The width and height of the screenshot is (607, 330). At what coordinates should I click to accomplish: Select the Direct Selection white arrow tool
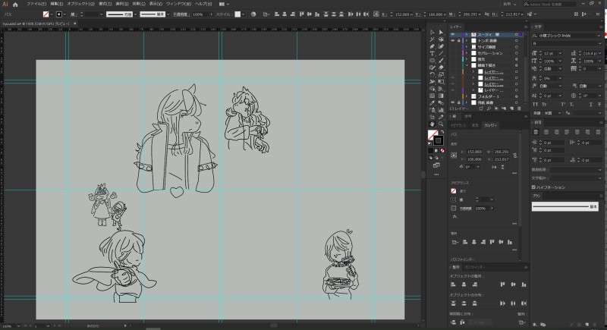point(442,30)
